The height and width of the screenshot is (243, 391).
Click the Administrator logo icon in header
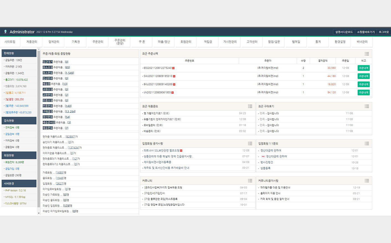tap(5, 32)
